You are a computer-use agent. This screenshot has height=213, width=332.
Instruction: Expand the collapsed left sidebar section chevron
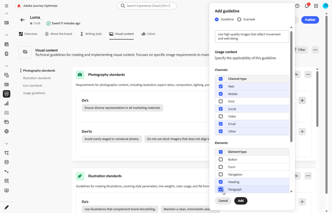[x=6, y=143]
